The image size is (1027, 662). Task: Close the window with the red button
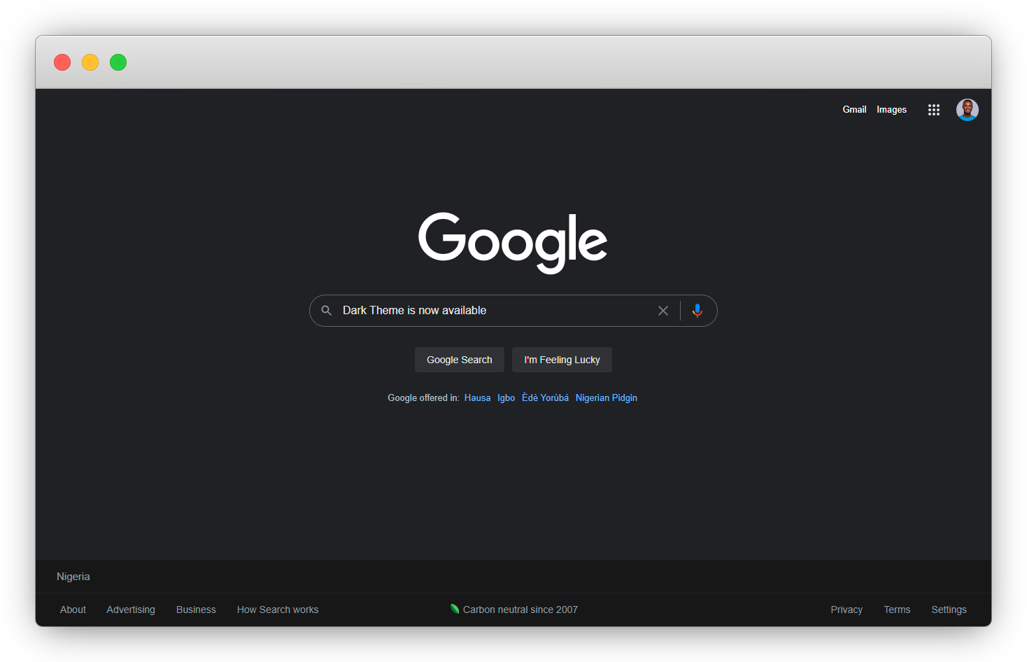point(62,62)
